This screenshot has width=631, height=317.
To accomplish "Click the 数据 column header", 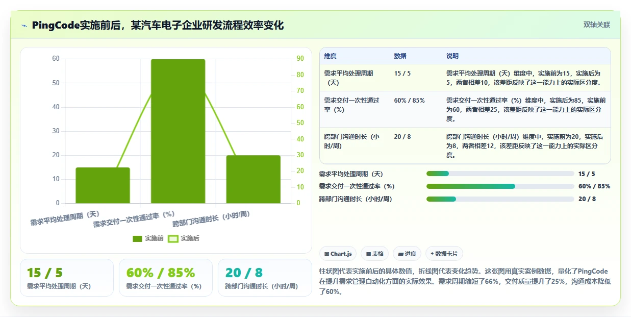I will (400, 56).
